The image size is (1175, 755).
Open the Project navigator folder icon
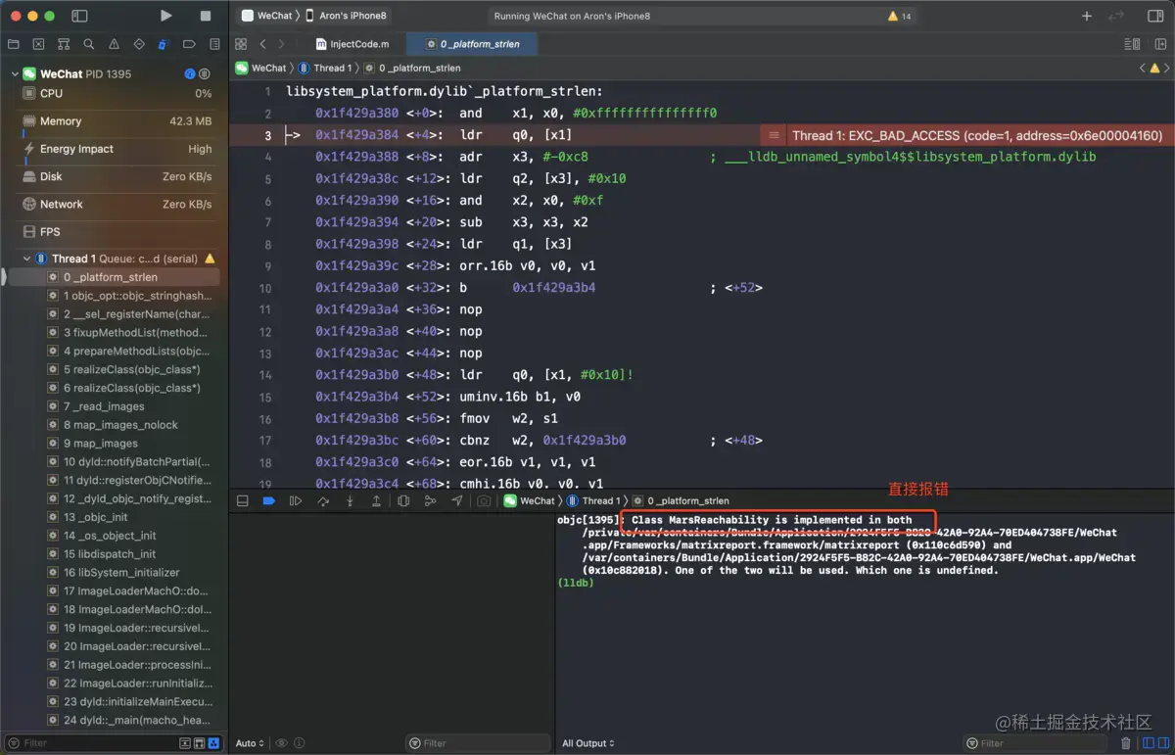click(13, 44)
